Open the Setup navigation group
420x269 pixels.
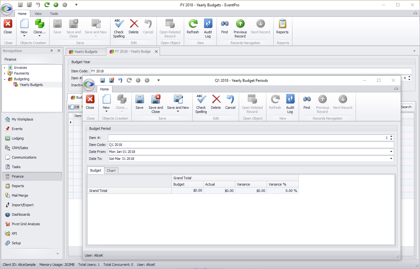[32, 243]
